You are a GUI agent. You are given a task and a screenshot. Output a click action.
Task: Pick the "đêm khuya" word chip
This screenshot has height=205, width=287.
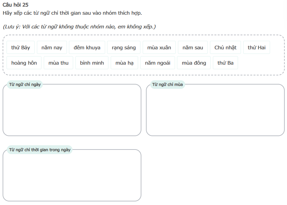point(87,48)
